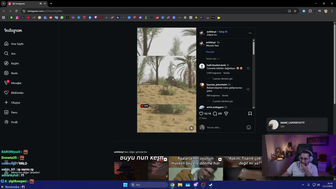Open a new browser tab
The height and width of the screenshot is (189, 336).
[51, 4]
